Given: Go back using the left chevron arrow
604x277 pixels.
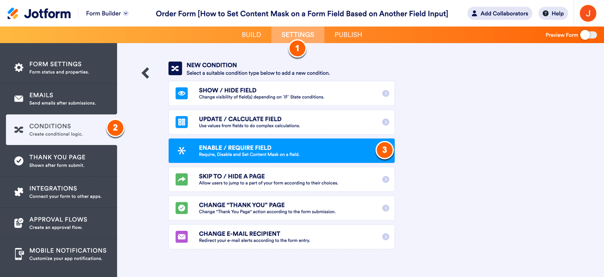Looking at the screenshot, I should tap(146, 73).
